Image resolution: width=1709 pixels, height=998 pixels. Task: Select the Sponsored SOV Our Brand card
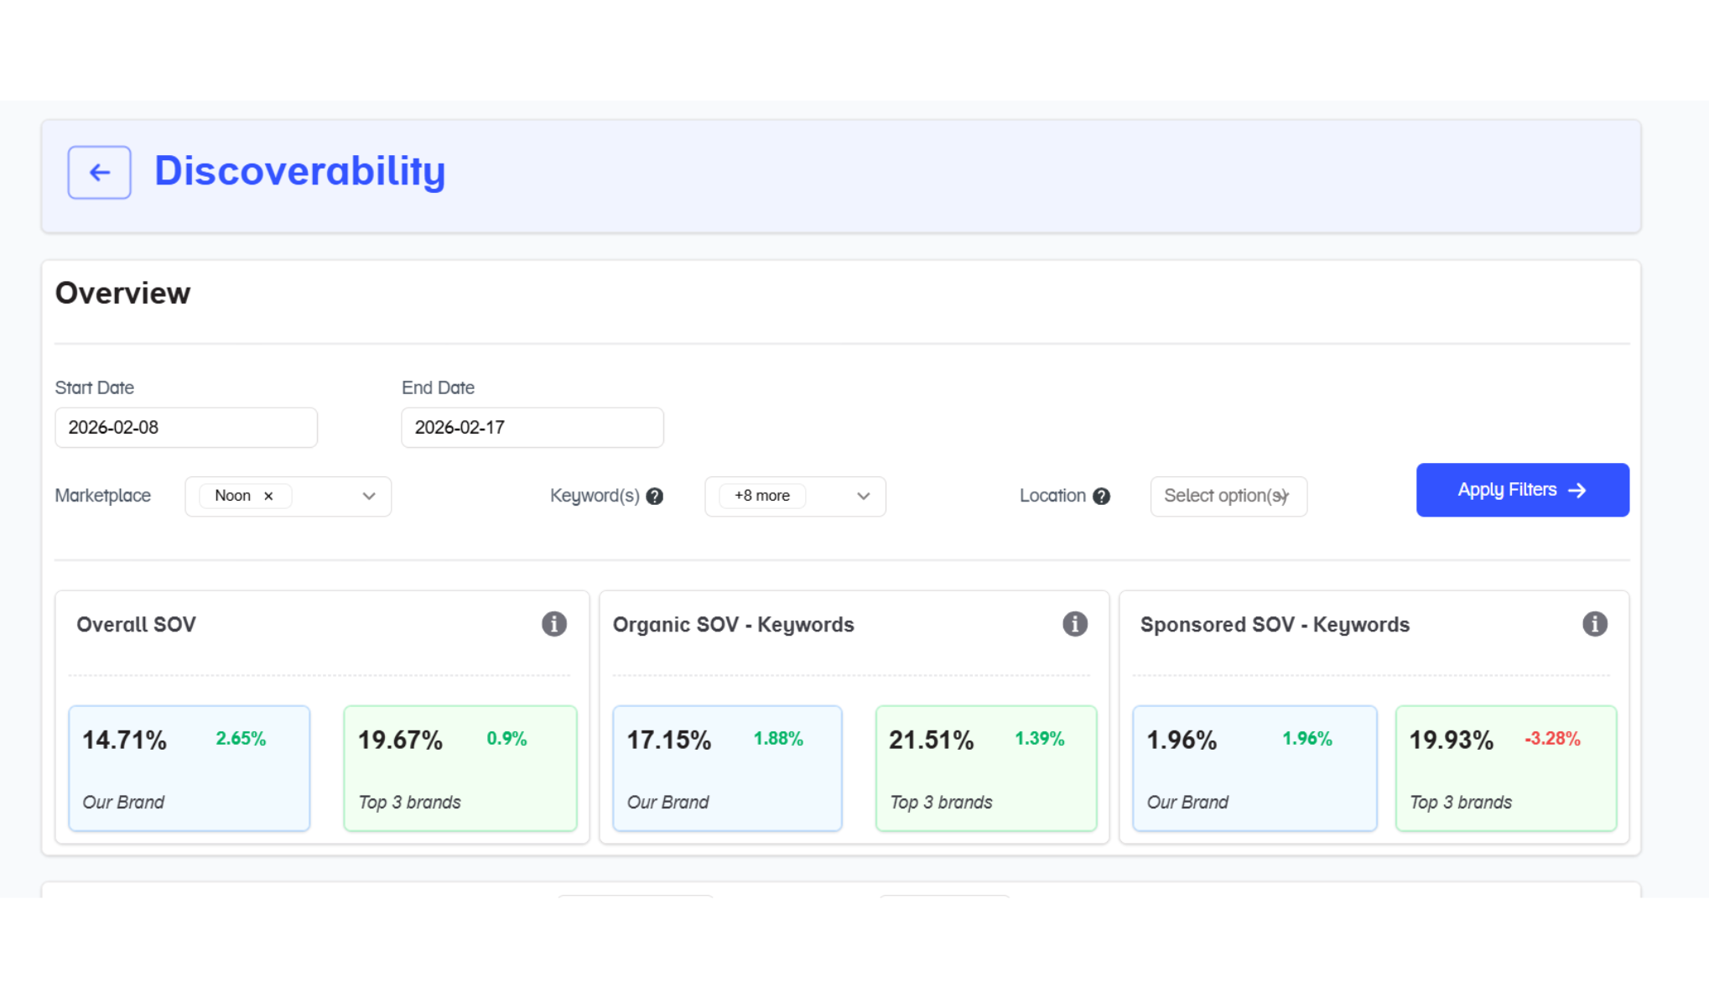click(1254, 768)
